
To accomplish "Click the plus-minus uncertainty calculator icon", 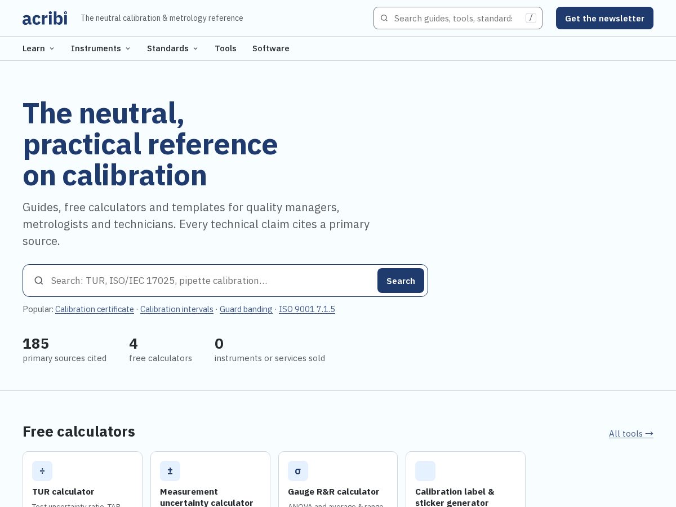I will pos(170,471).
